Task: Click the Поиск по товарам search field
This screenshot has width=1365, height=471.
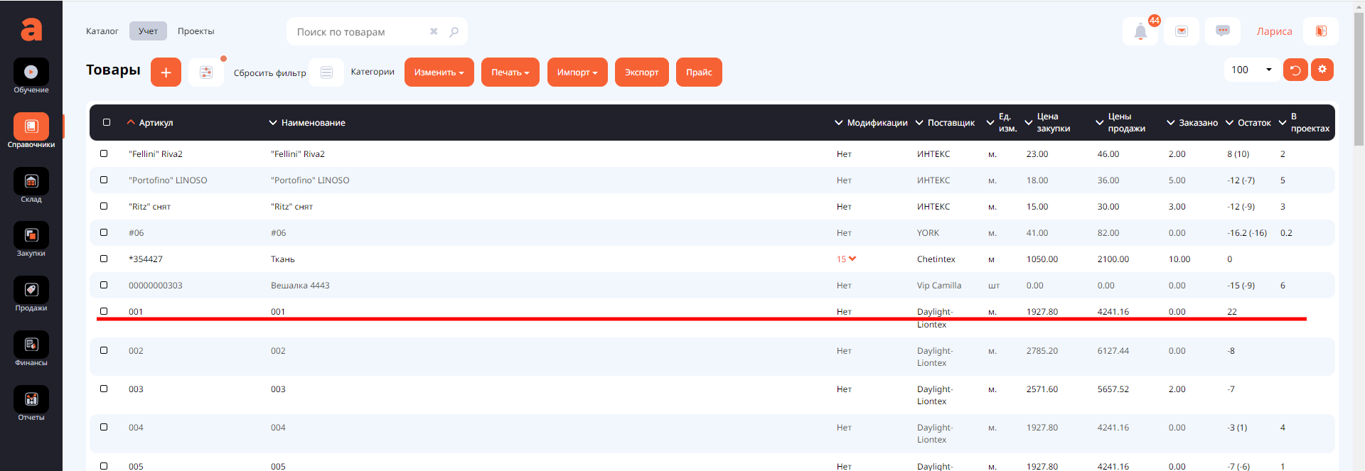Action: pyautogui.click(x=359, y=32)
